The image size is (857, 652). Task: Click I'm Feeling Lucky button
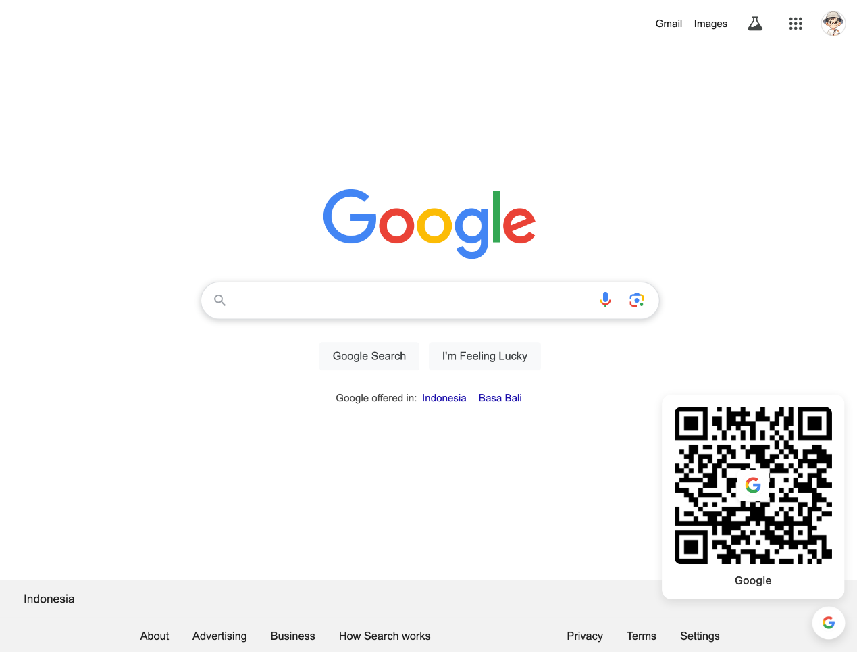point(485,356)
